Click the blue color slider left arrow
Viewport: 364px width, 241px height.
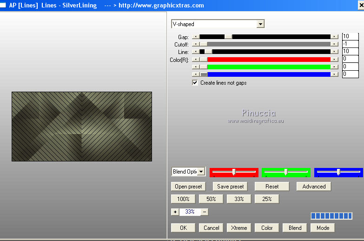point(195,74)
